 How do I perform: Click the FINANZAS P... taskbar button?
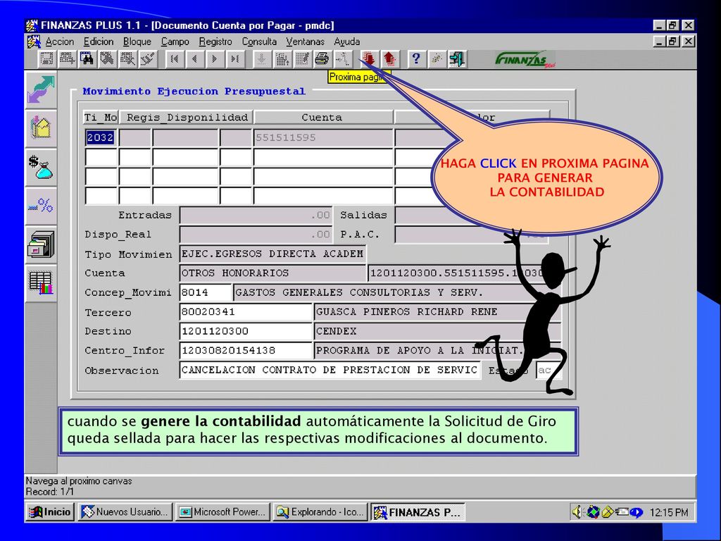418,512
